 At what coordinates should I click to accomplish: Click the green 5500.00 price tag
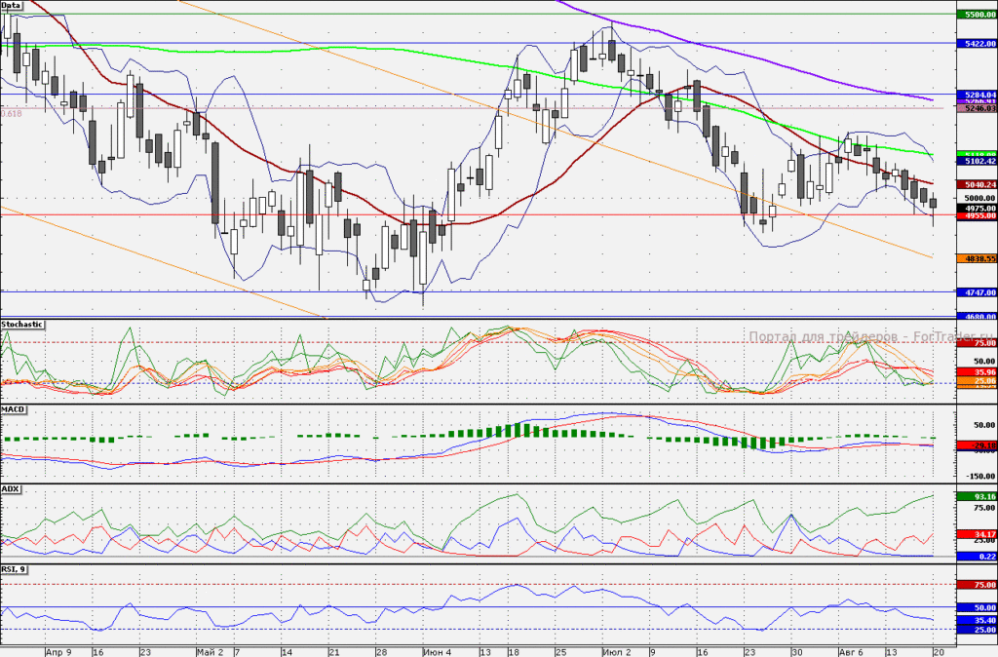pyautogui.click(x=977, y=14)
